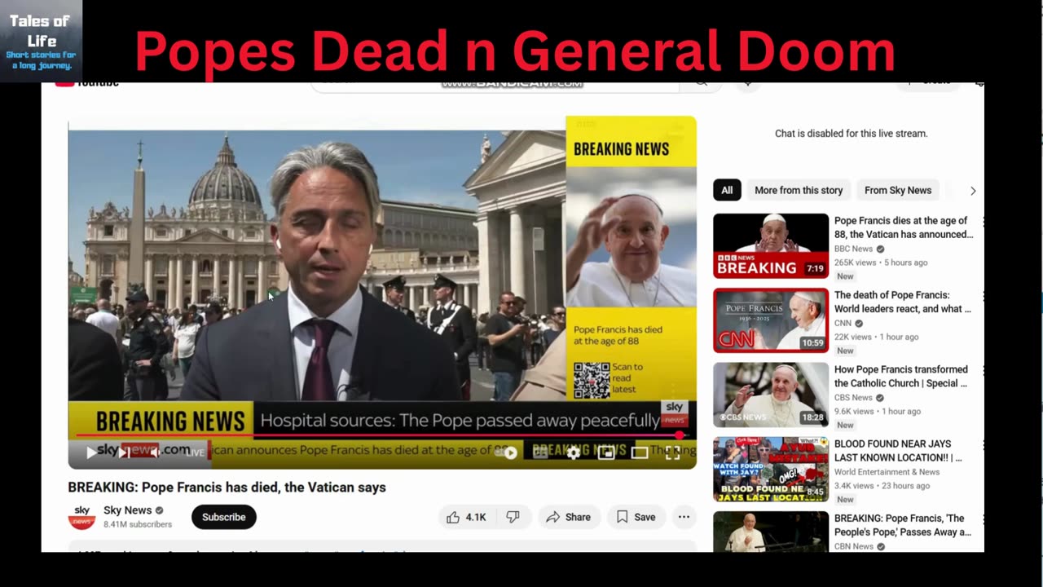Dislike the Pope Francis video

[513, 517]
